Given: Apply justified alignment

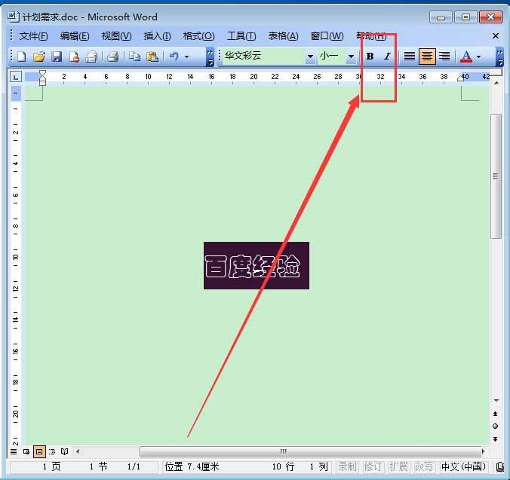Looking at the screenshot, I should (x=410, y=57).
